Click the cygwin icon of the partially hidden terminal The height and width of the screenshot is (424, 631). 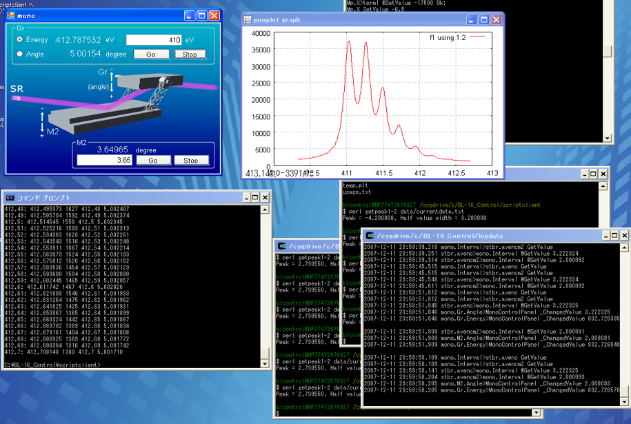pos(281,246)
